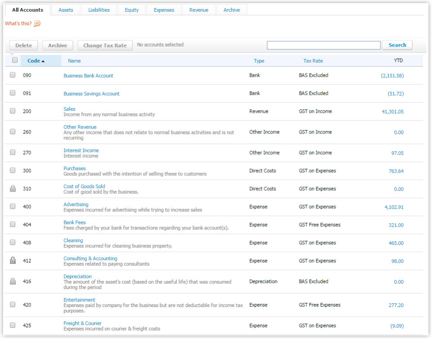Switch to the Revenue tab
432x339 pixels.
199,10
